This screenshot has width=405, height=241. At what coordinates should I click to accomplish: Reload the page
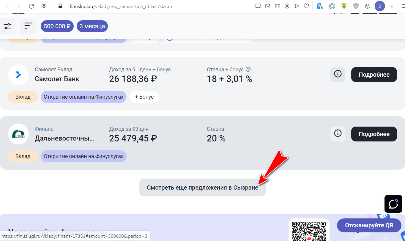point(31,6)
